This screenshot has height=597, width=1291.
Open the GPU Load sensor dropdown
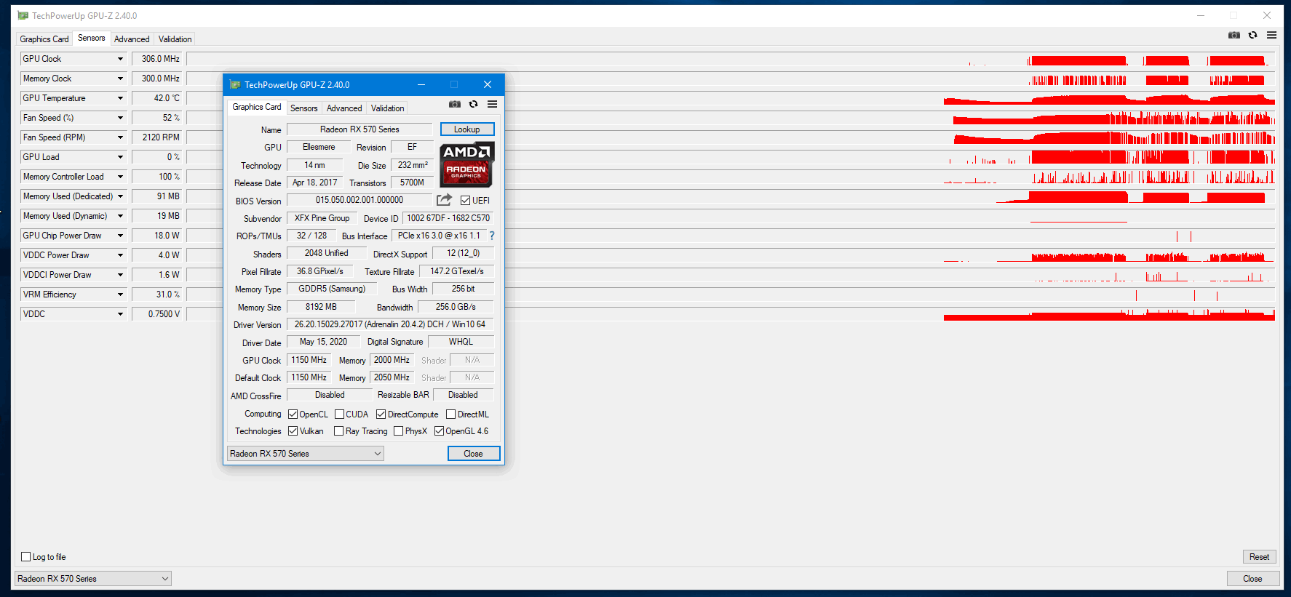coord(120,157)
